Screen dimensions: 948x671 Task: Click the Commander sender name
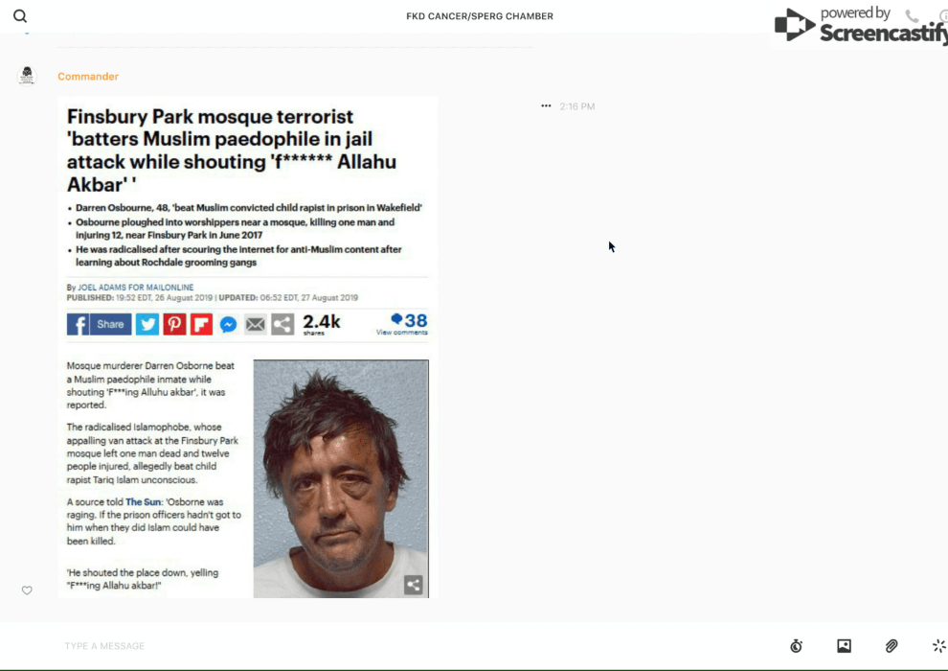coord(88,77)
